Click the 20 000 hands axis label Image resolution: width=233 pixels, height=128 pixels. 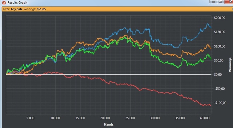[105, 118]
